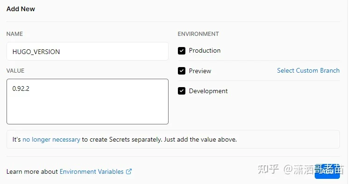Screen dimensions: 353x184
Task: Click the blue Add button
Action: [x=327, y=171]
